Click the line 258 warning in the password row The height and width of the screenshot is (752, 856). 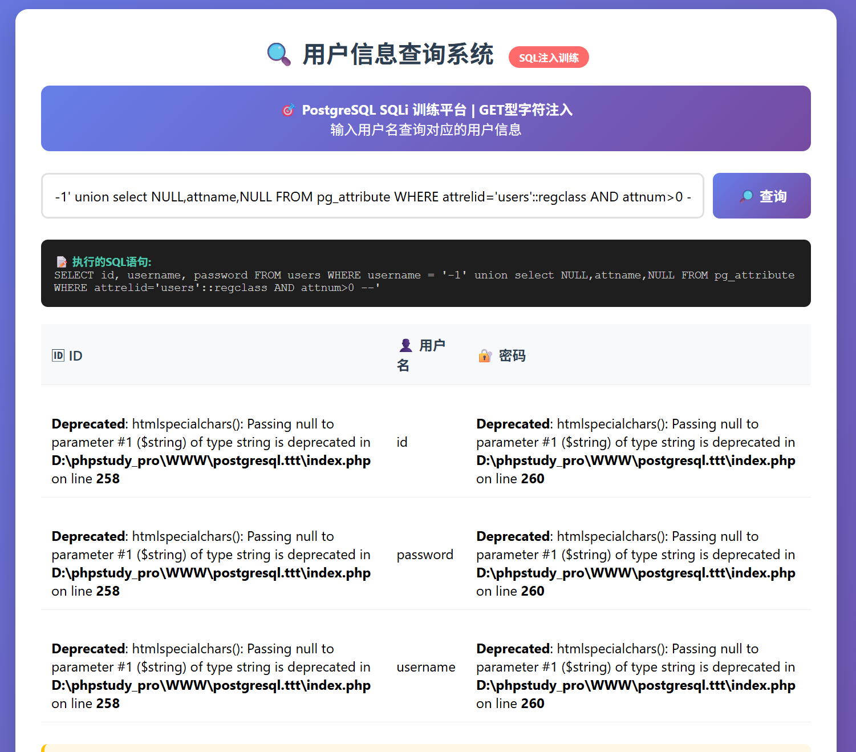pyautogui.click(x=211, y=564)
